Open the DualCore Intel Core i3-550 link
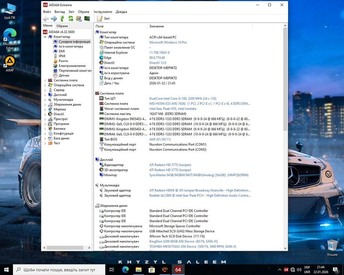This screenshot has height=275, width=344. tap(183, 99)
